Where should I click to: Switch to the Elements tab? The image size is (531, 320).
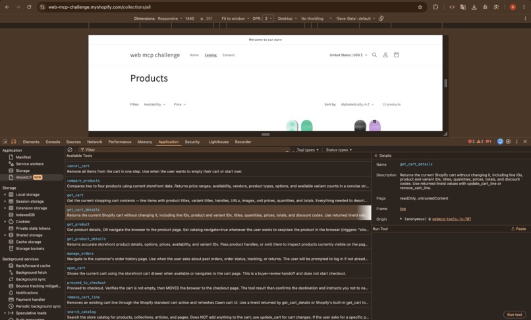(31, 142)
